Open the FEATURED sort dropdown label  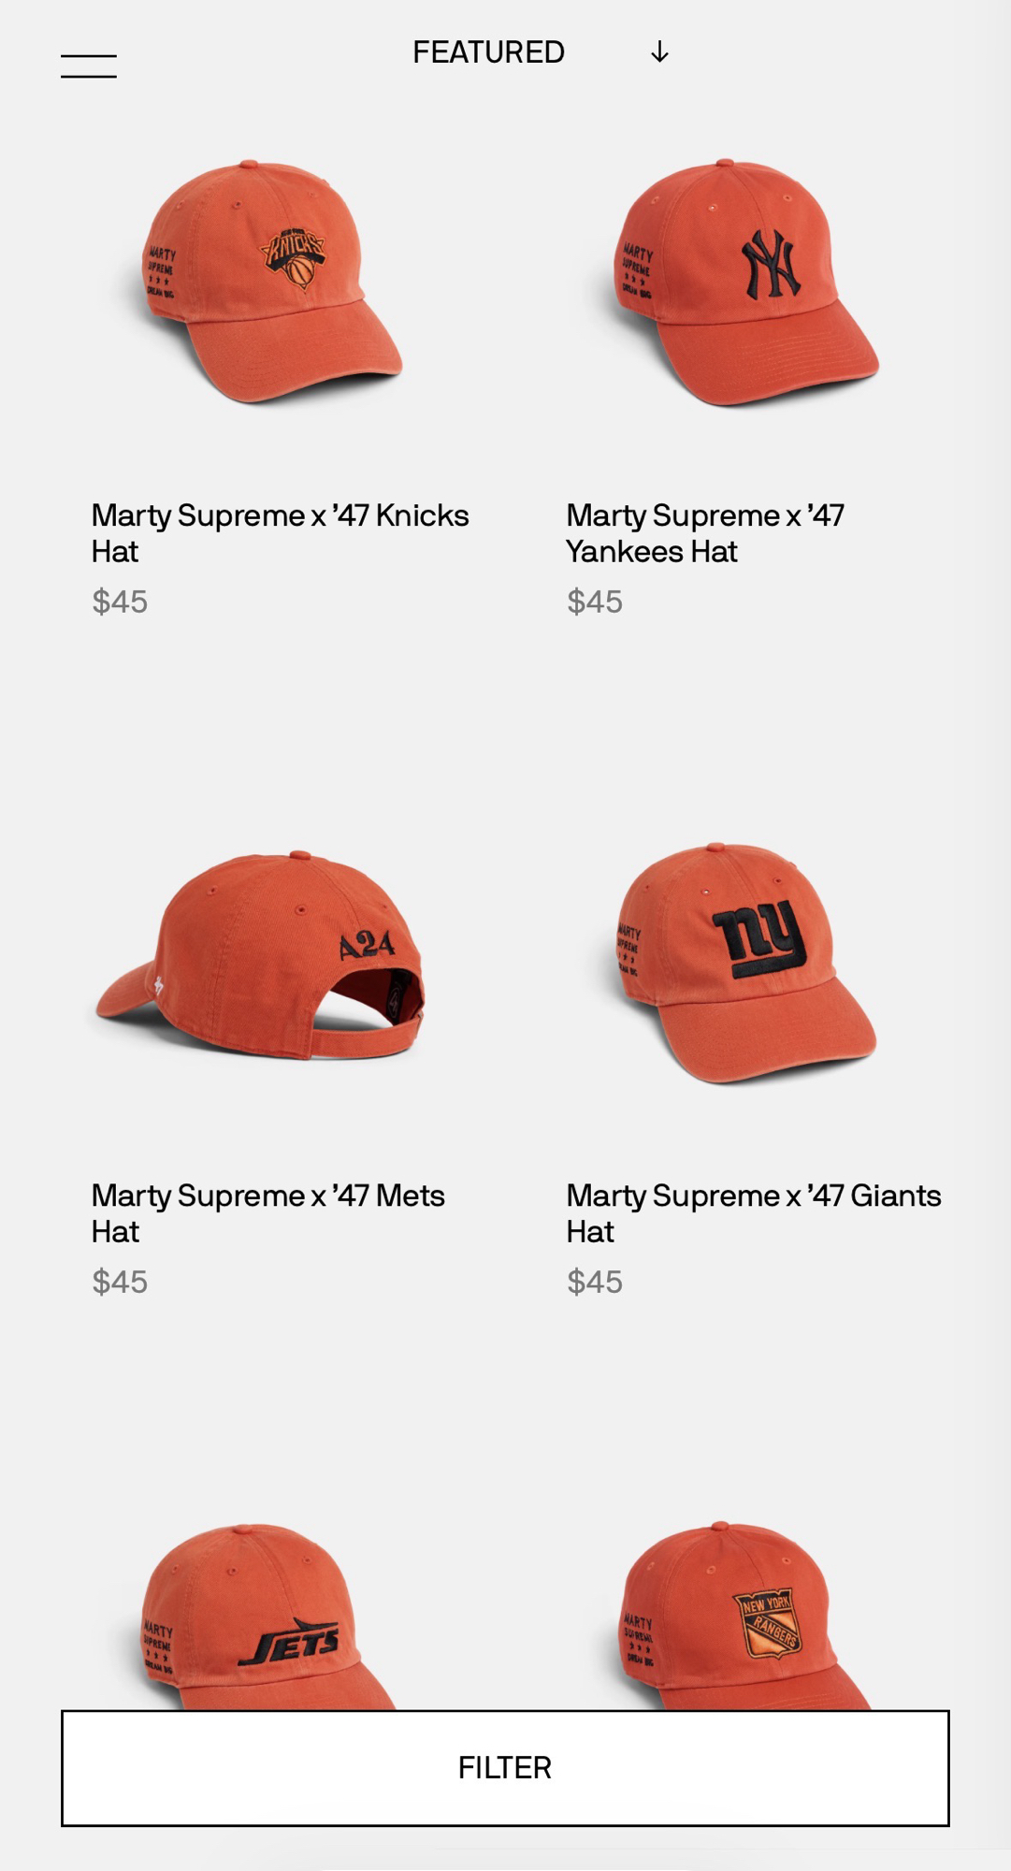488,51
